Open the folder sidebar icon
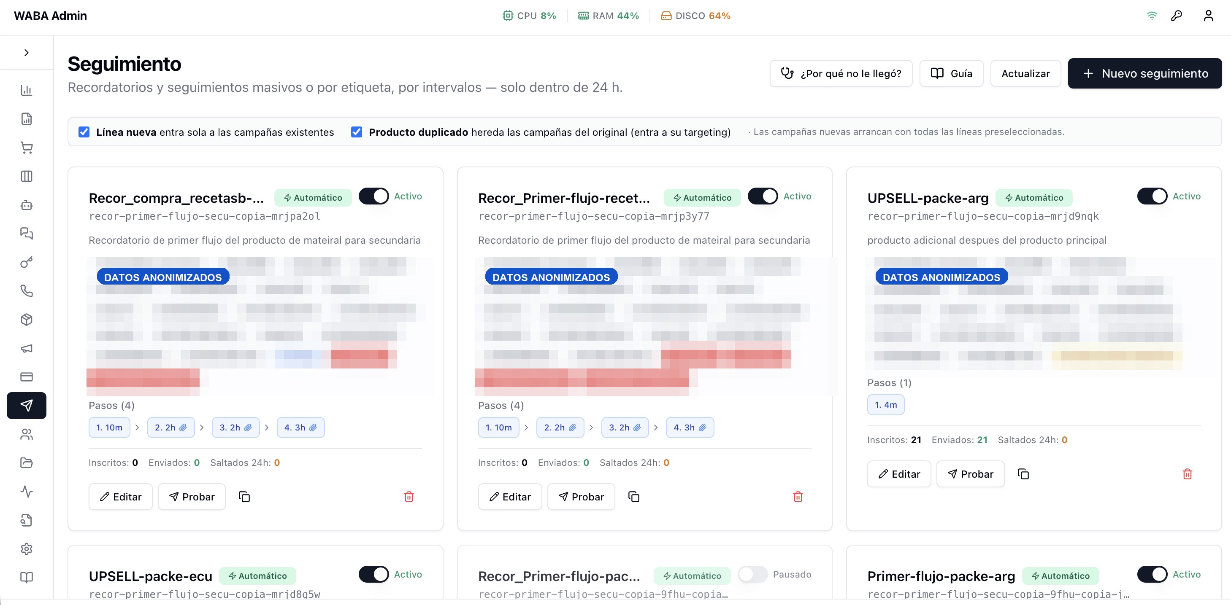 pos(26,462)
